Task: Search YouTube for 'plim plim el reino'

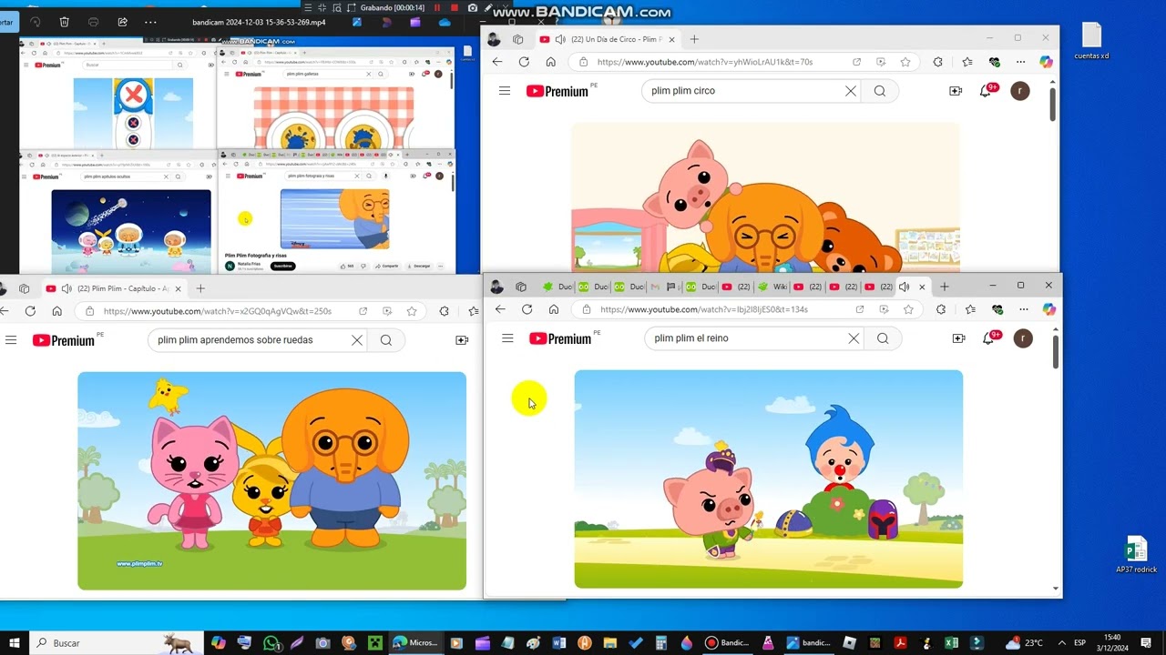Action: [x=883, y=338]
